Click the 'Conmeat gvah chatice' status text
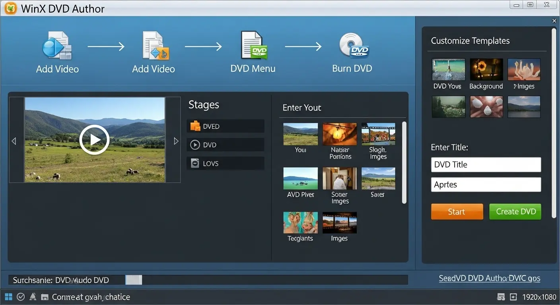This screenshot has height=305, width=560. [91, 297]
